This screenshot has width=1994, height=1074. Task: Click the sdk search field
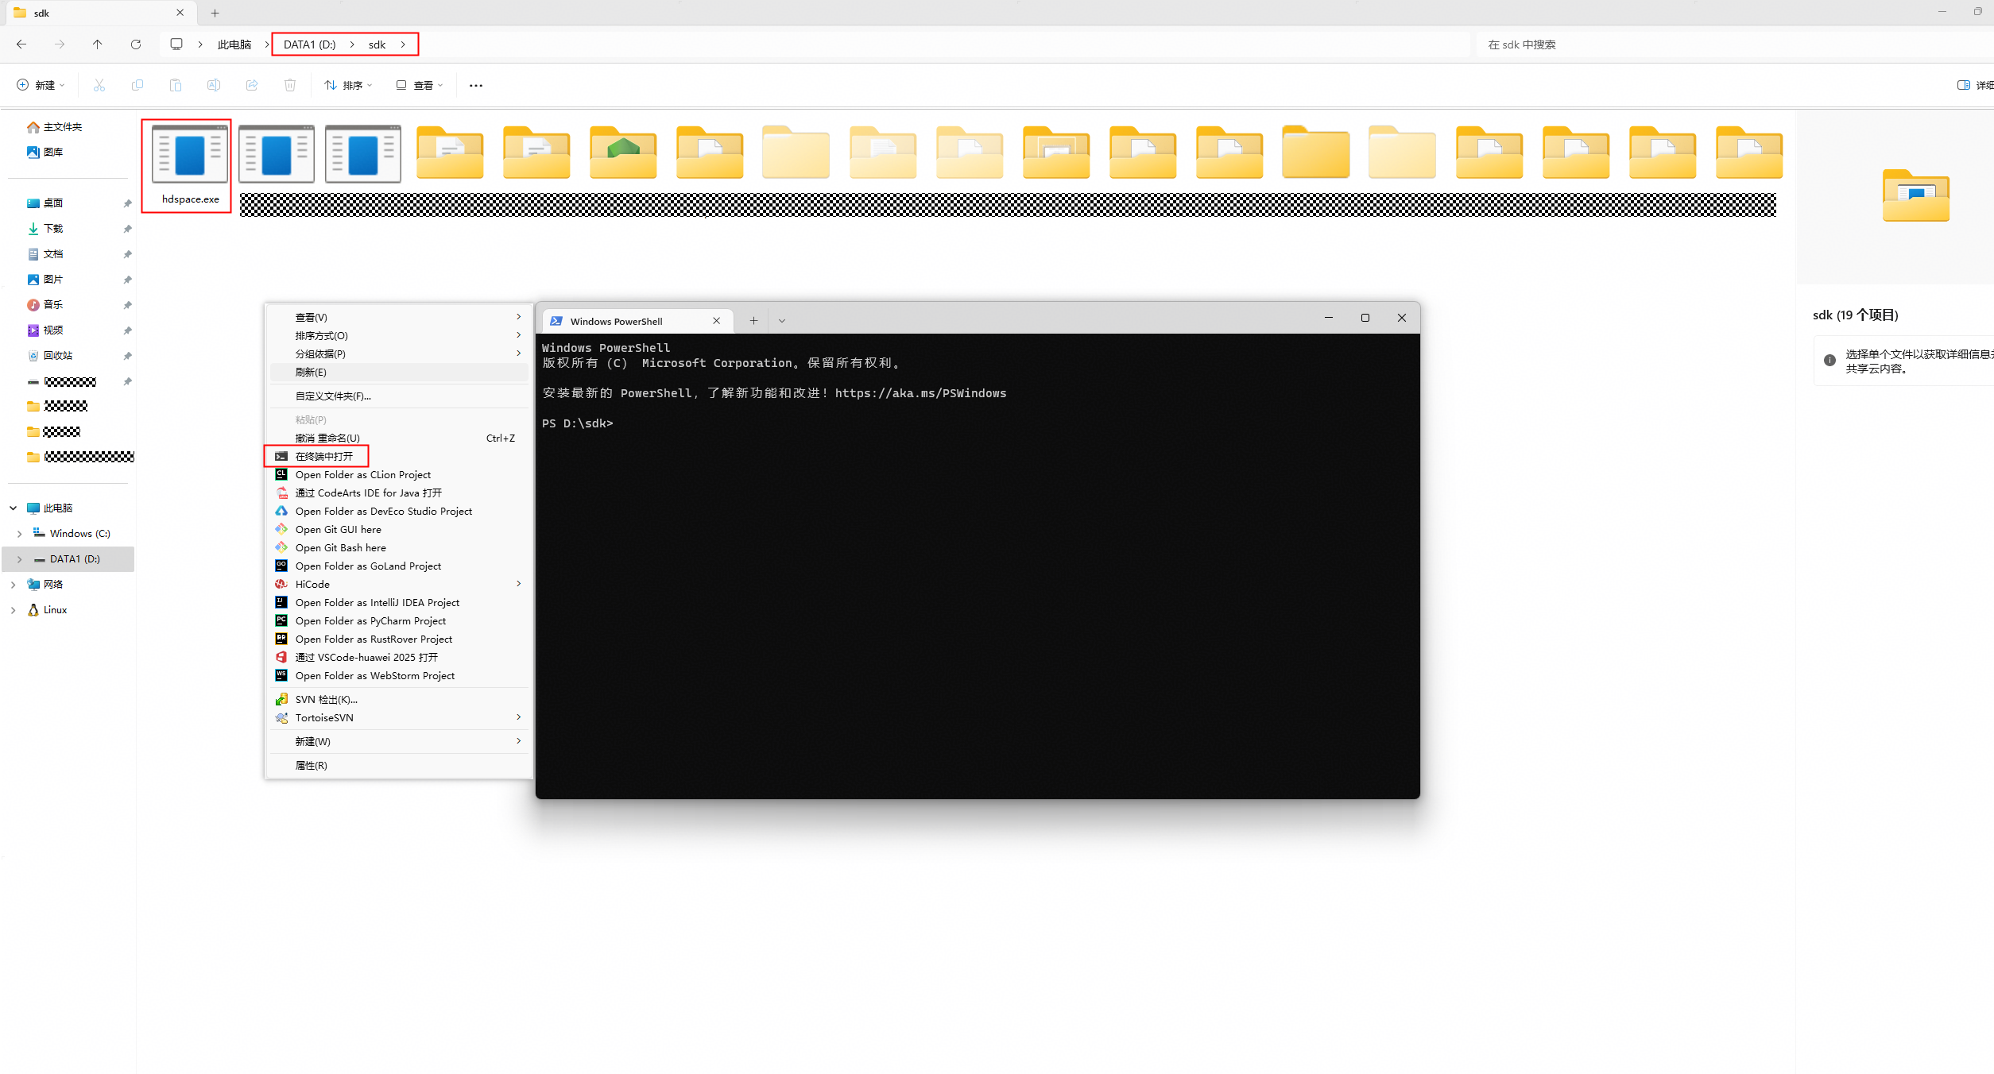[1733, 44]
